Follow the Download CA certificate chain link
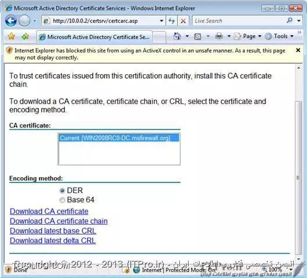This screenshot has height=278, width=307. tap(59, 221)
